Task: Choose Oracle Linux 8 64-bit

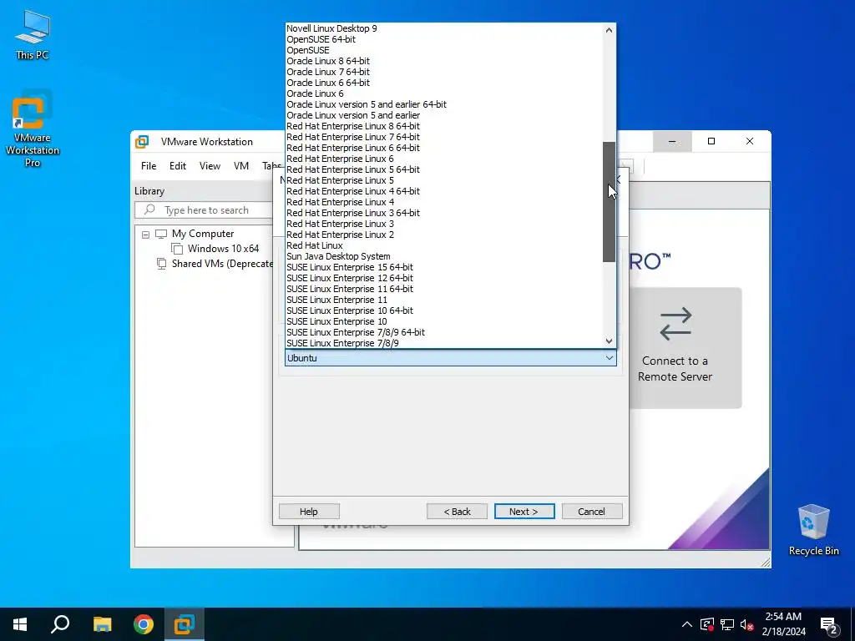Action: click(x=328, y=61)
